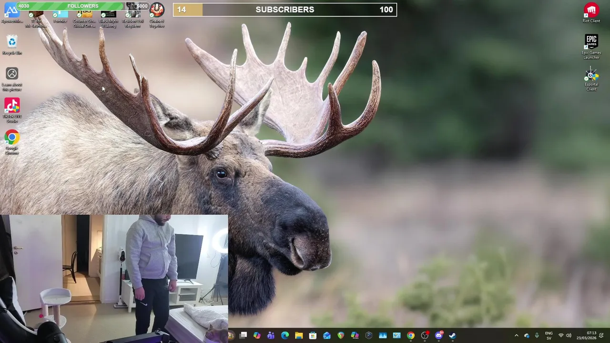The image size is (610, 343).
Task: Click the webcam overlay feed
Action: pyautogui.click(x=114, y=279)
